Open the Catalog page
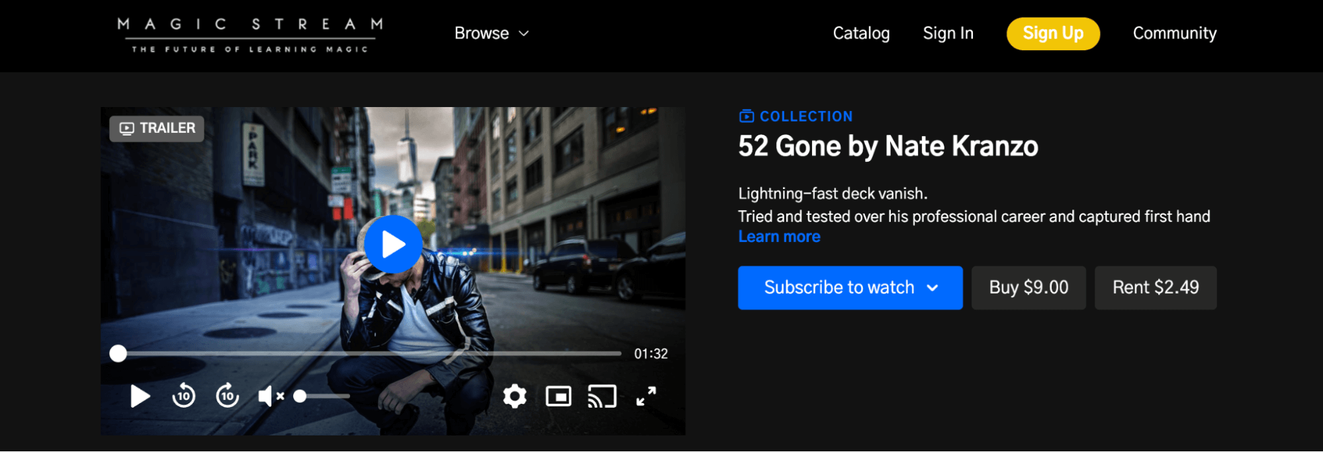The height and width of the screenshot is (452, 1323). pos(861,33)
